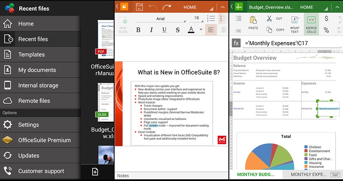This screenshot has width=343, height=181.
Task: Click the top vertical alignment icon
Action: [238, 18]
